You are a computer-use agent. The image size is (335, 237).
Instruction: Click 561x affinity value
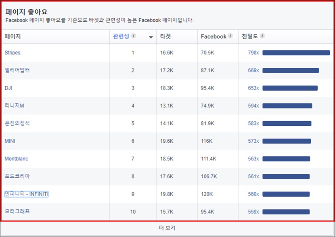253,177
